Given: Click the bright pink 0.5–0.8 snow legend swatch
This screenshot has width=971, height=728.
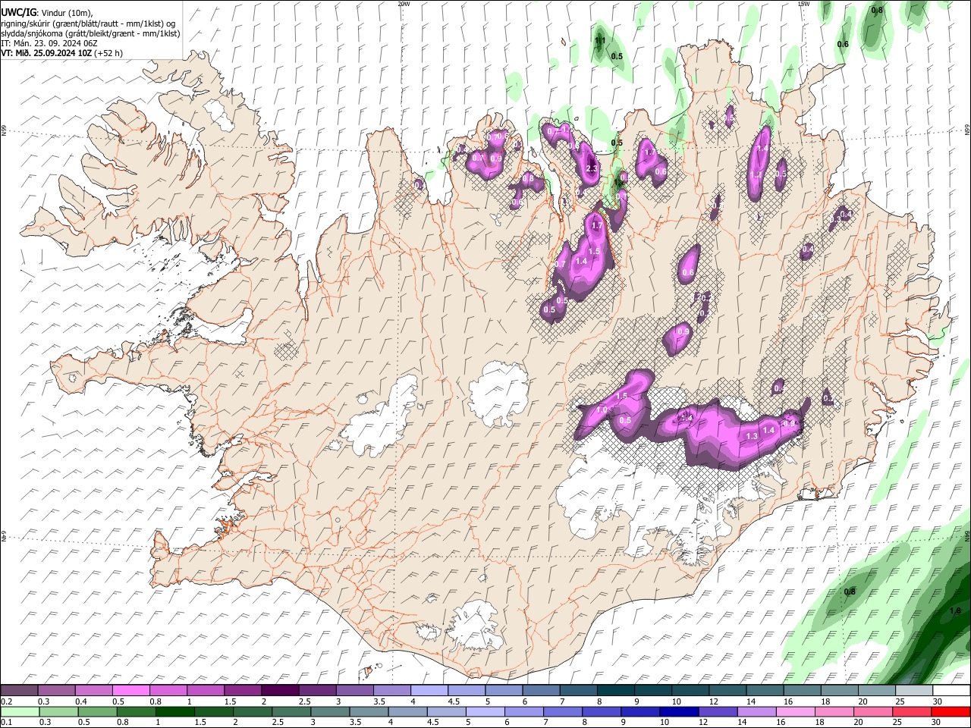Looking at the screenshot, I should (131, 691).
